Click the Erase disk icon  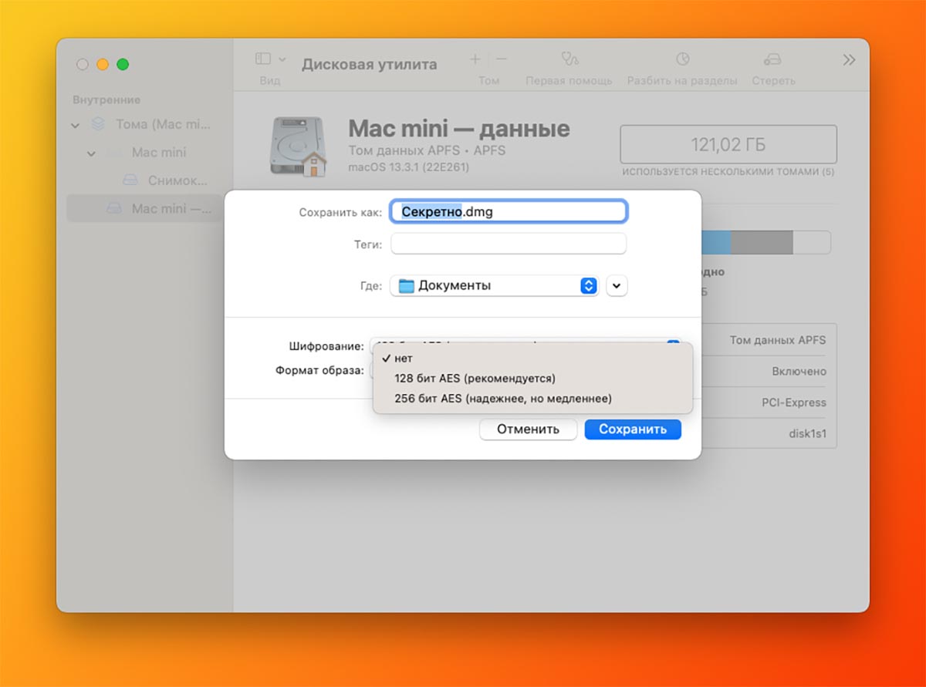click(x=772, y=59)
